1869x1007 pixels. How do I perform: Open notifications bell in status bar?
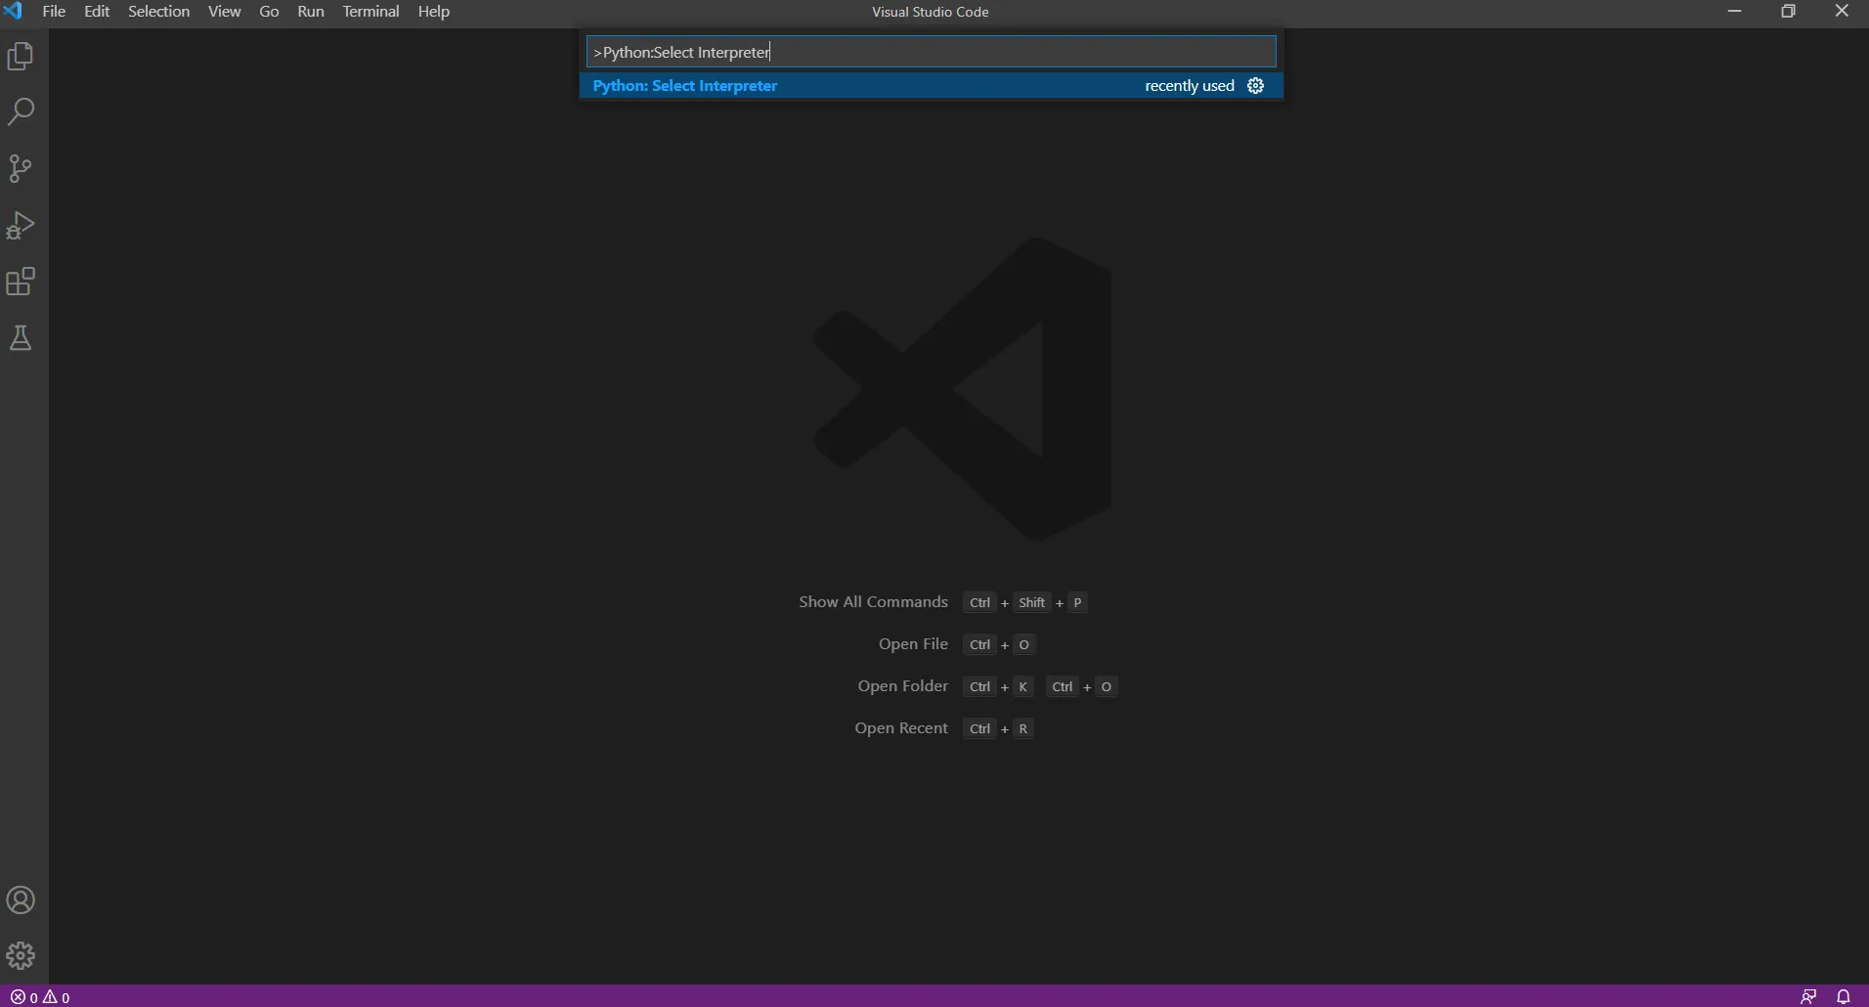[x=1844, y=997]
